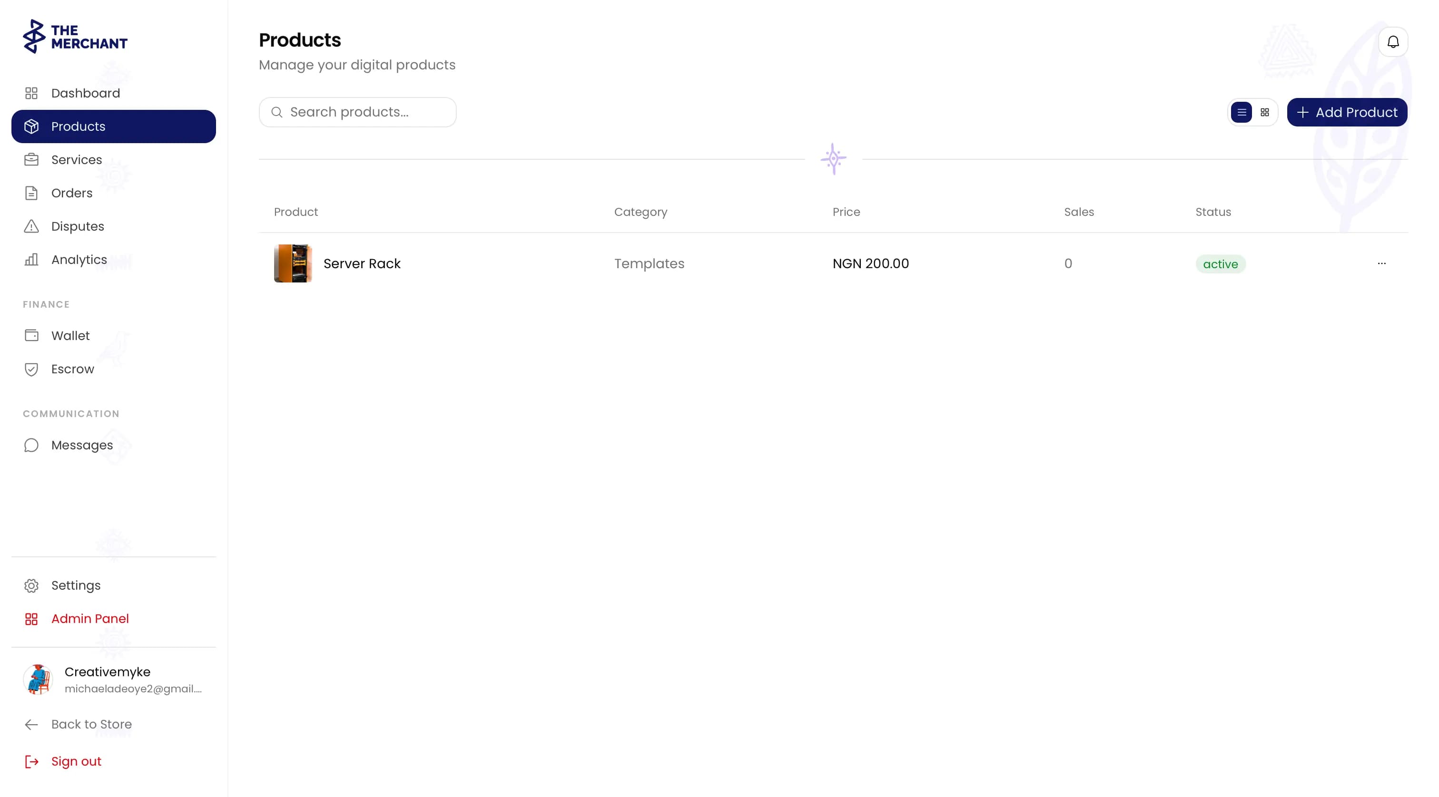Click the Back to Store arrow icon
1439x797 pixels.
tap(31, 724)
